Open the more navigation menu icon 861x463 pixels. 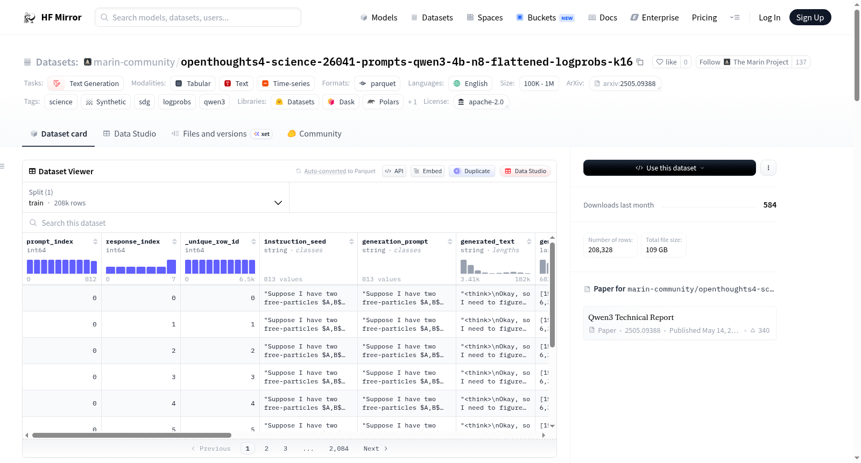[x=735, y=17]
